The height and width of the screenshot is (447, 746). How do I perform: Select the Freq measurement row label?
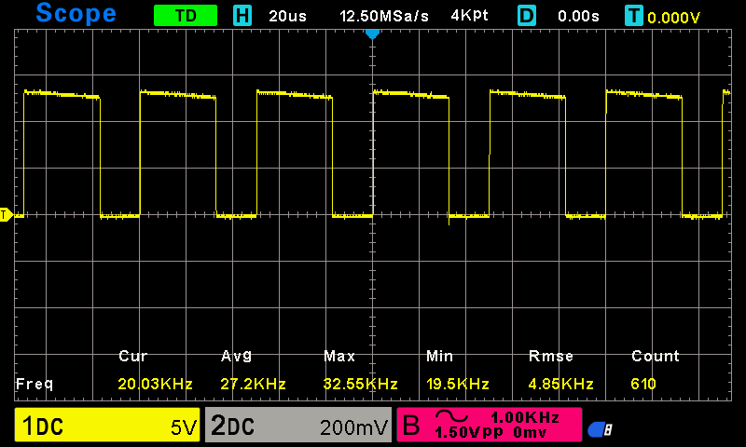[35, 384]
